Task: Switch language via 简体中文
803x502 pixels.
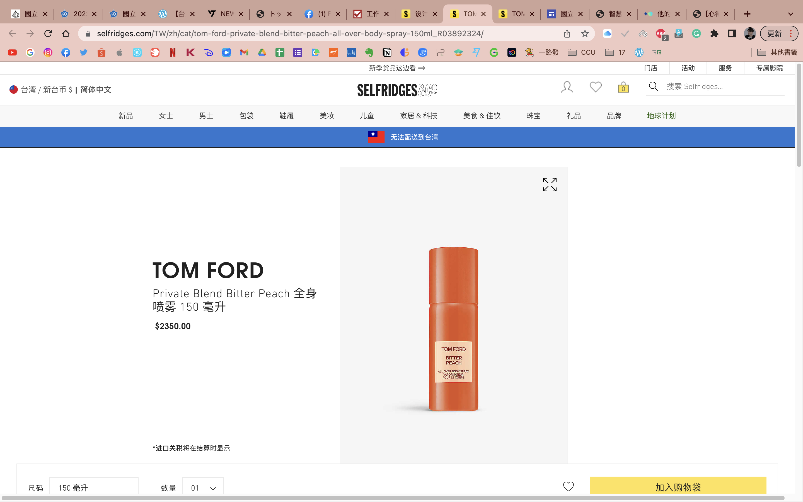Action: (x=96, y=90)
